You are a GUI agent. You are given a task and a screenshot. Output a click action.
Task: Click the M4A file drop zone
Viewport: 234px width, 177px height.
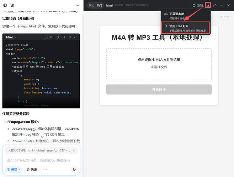pos(159,63)
